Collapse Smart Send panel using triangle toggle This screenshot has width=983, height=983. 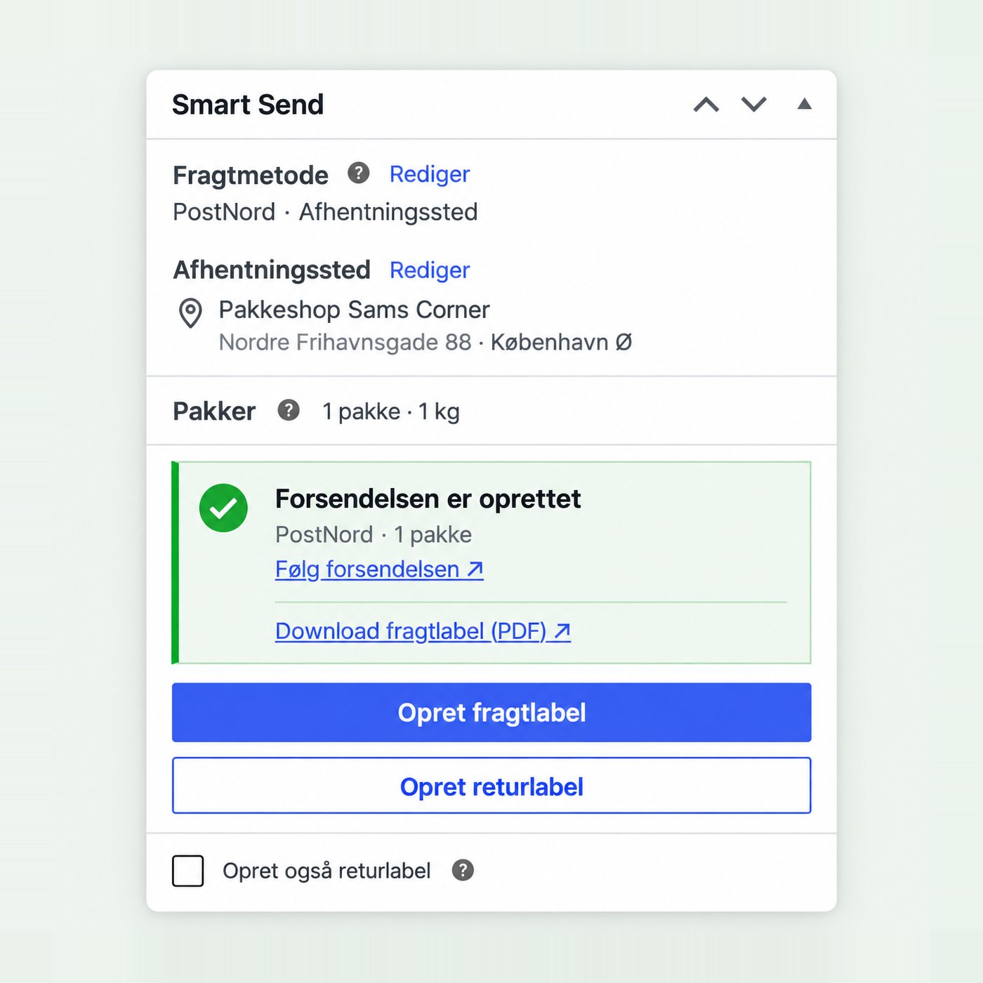click(805, 104)
